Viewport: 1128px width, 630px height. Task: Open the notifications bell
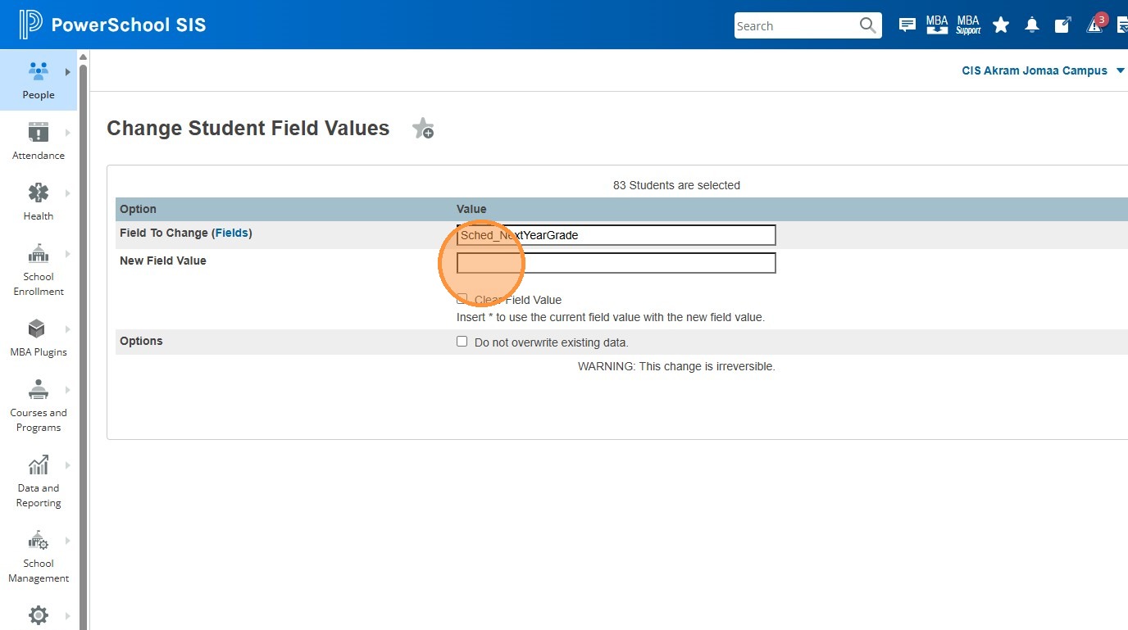[1032, 25]
